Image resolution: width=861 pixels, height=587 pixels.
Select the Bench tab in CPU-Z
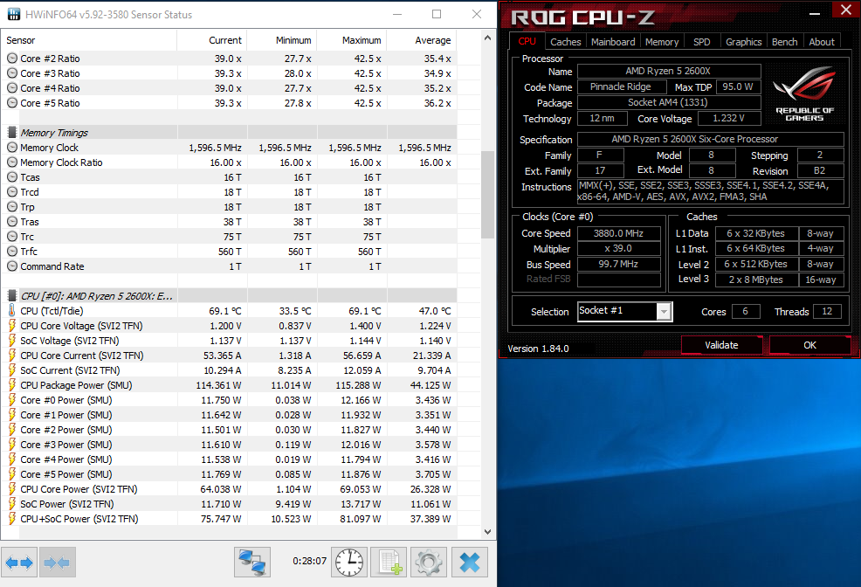click(785, 42)
